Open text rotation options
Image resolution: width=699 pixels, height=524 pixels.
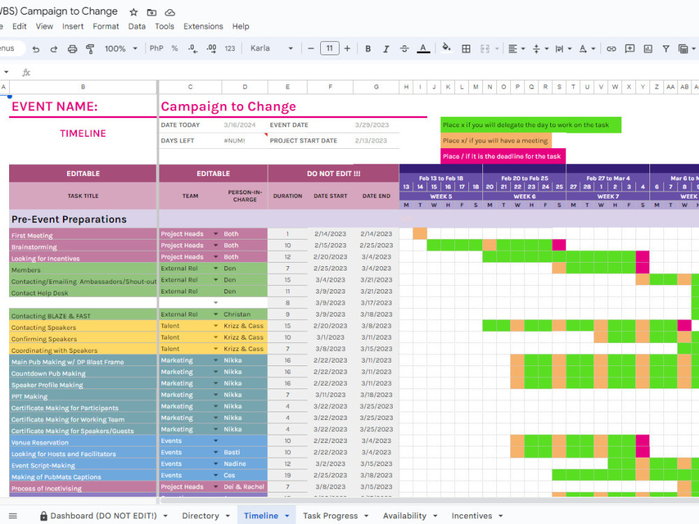[x=586, y=49]
